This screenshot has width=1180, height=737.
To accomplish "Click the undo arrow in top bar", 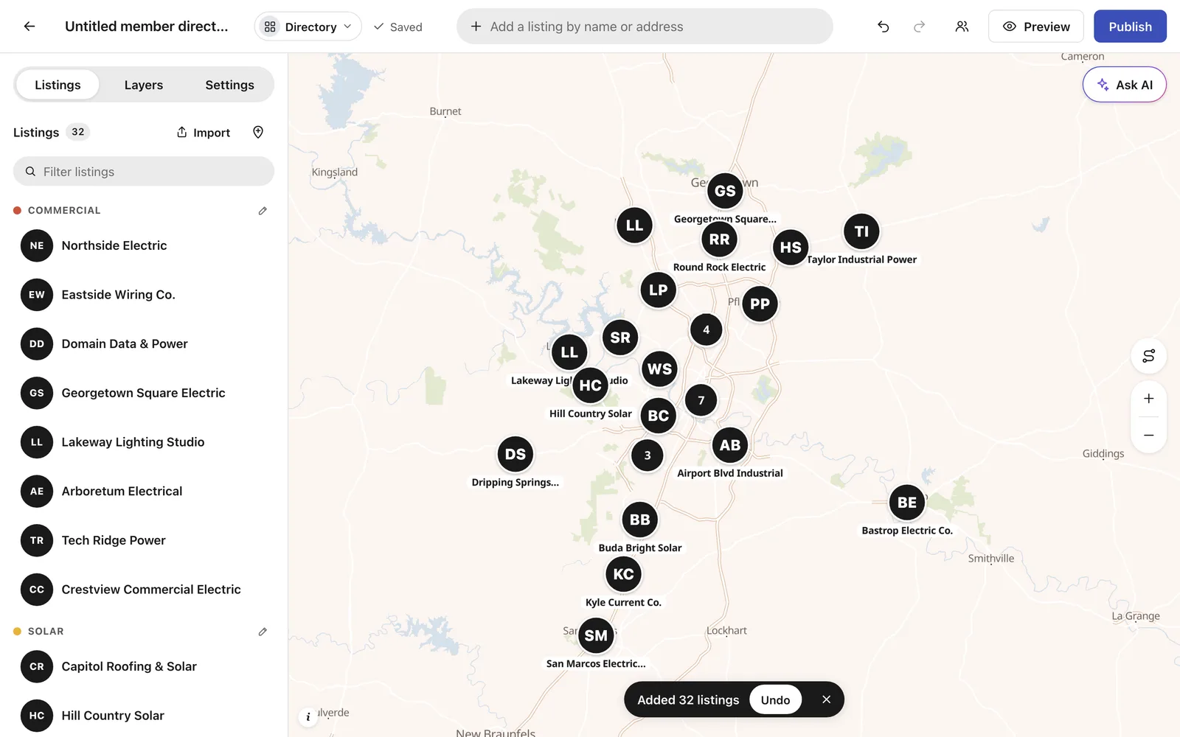I will pos(883,27).
